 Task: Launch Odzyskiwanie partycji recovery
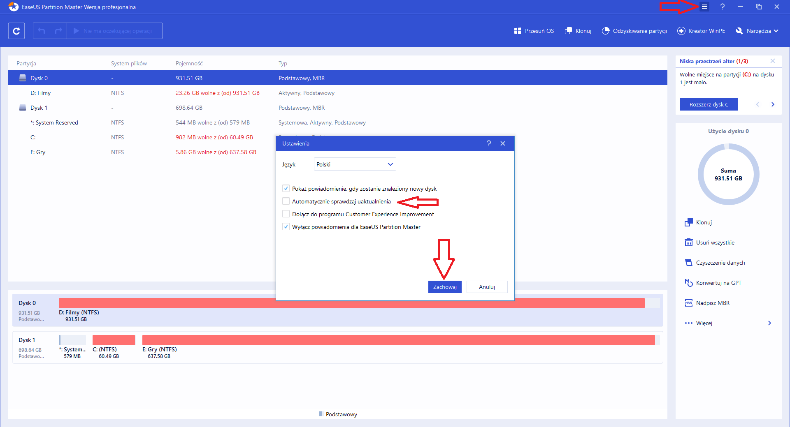(634, 31)
